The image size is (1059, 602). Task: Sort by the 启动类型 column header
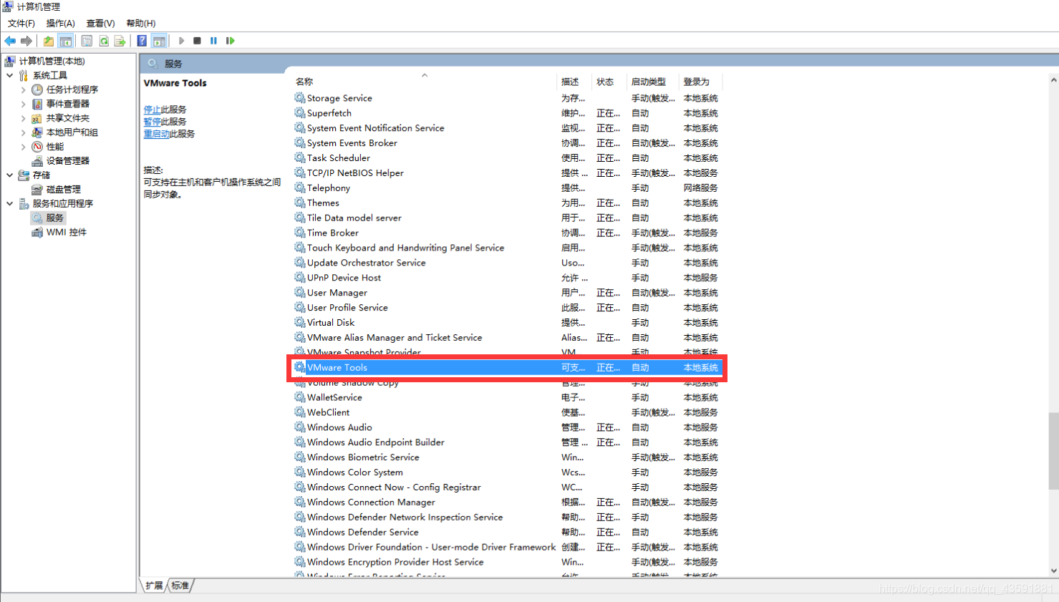tap(653, 82)
